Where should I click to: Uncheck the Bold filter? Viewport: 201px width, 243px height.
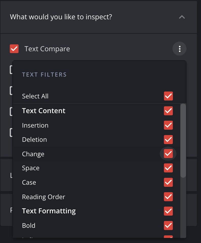168,225
